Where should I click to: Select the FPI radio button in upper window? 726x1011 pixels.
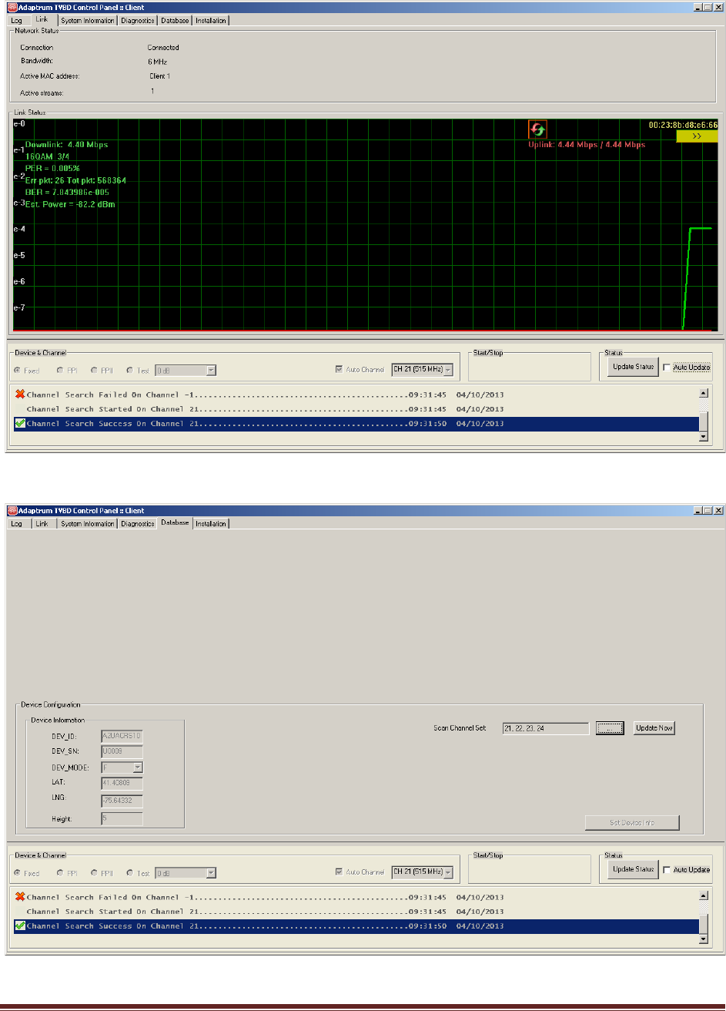(x=61, y=371)
